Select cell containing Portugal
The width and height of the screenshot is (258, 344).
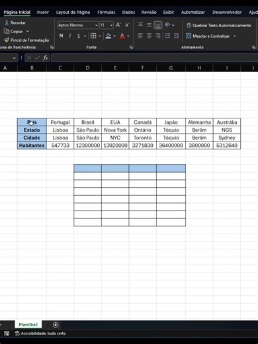tap(60, 122)
